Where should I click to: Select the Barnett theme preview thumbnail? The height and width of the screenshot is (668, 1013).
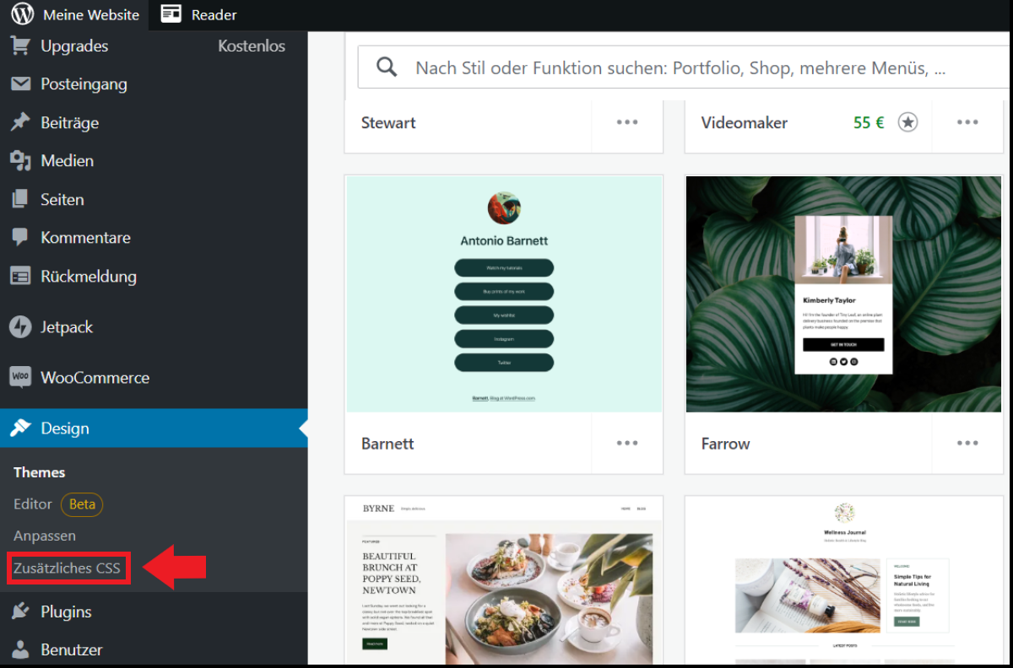(x=505, y=294)
